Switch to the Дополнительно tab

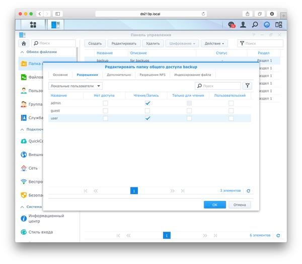(119, 75)
